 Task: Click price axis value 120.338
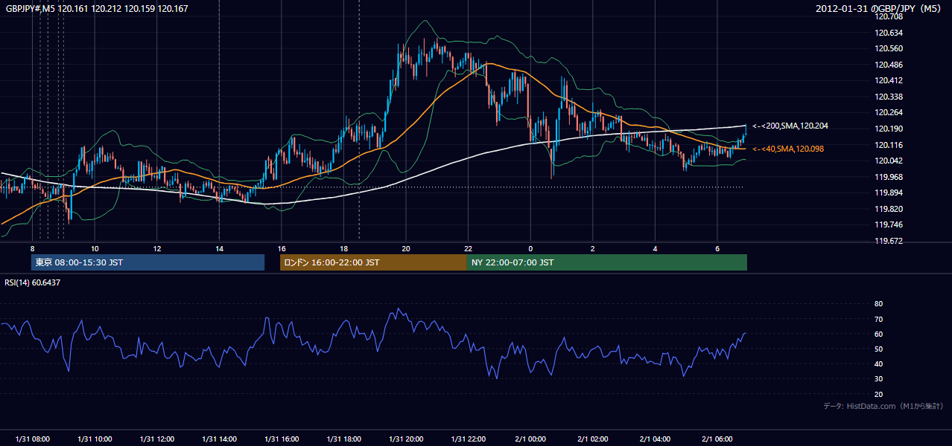[889, 97]
